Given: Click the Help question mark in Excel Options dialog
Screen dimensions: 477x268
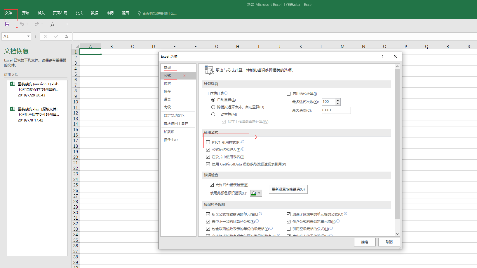Looking at the screenshot, I should [x=382, y=56].
